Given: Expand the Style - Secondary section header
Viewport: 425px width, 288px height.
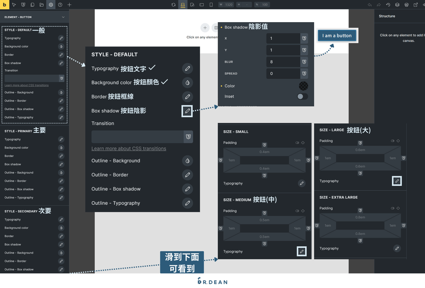Looking at the screenshot, I should (21, 211).
